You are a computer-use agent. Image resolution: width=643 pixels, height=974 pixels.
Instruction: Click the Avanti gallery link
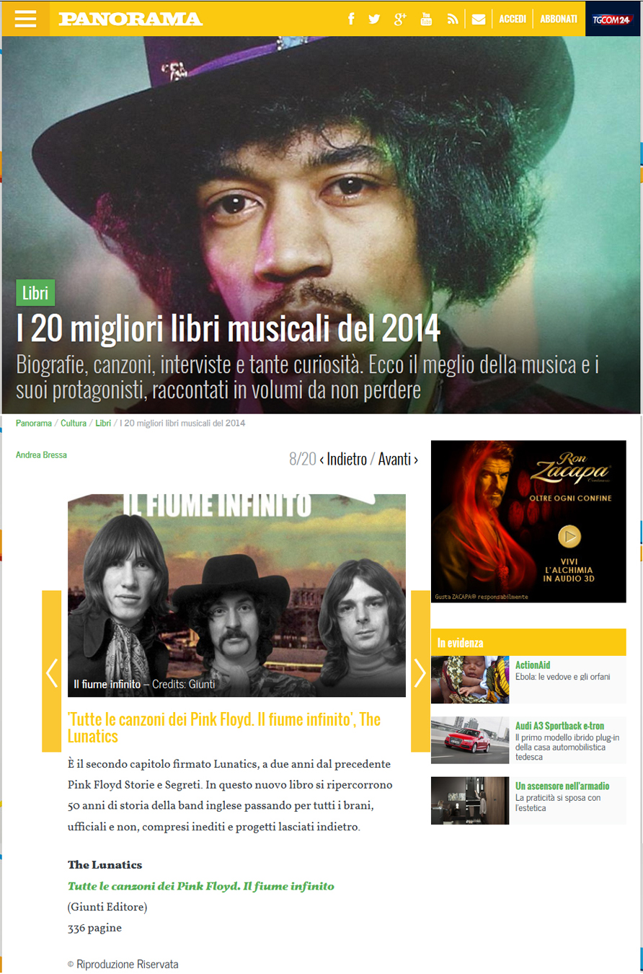pyautogui.click(x=398, y=459)
